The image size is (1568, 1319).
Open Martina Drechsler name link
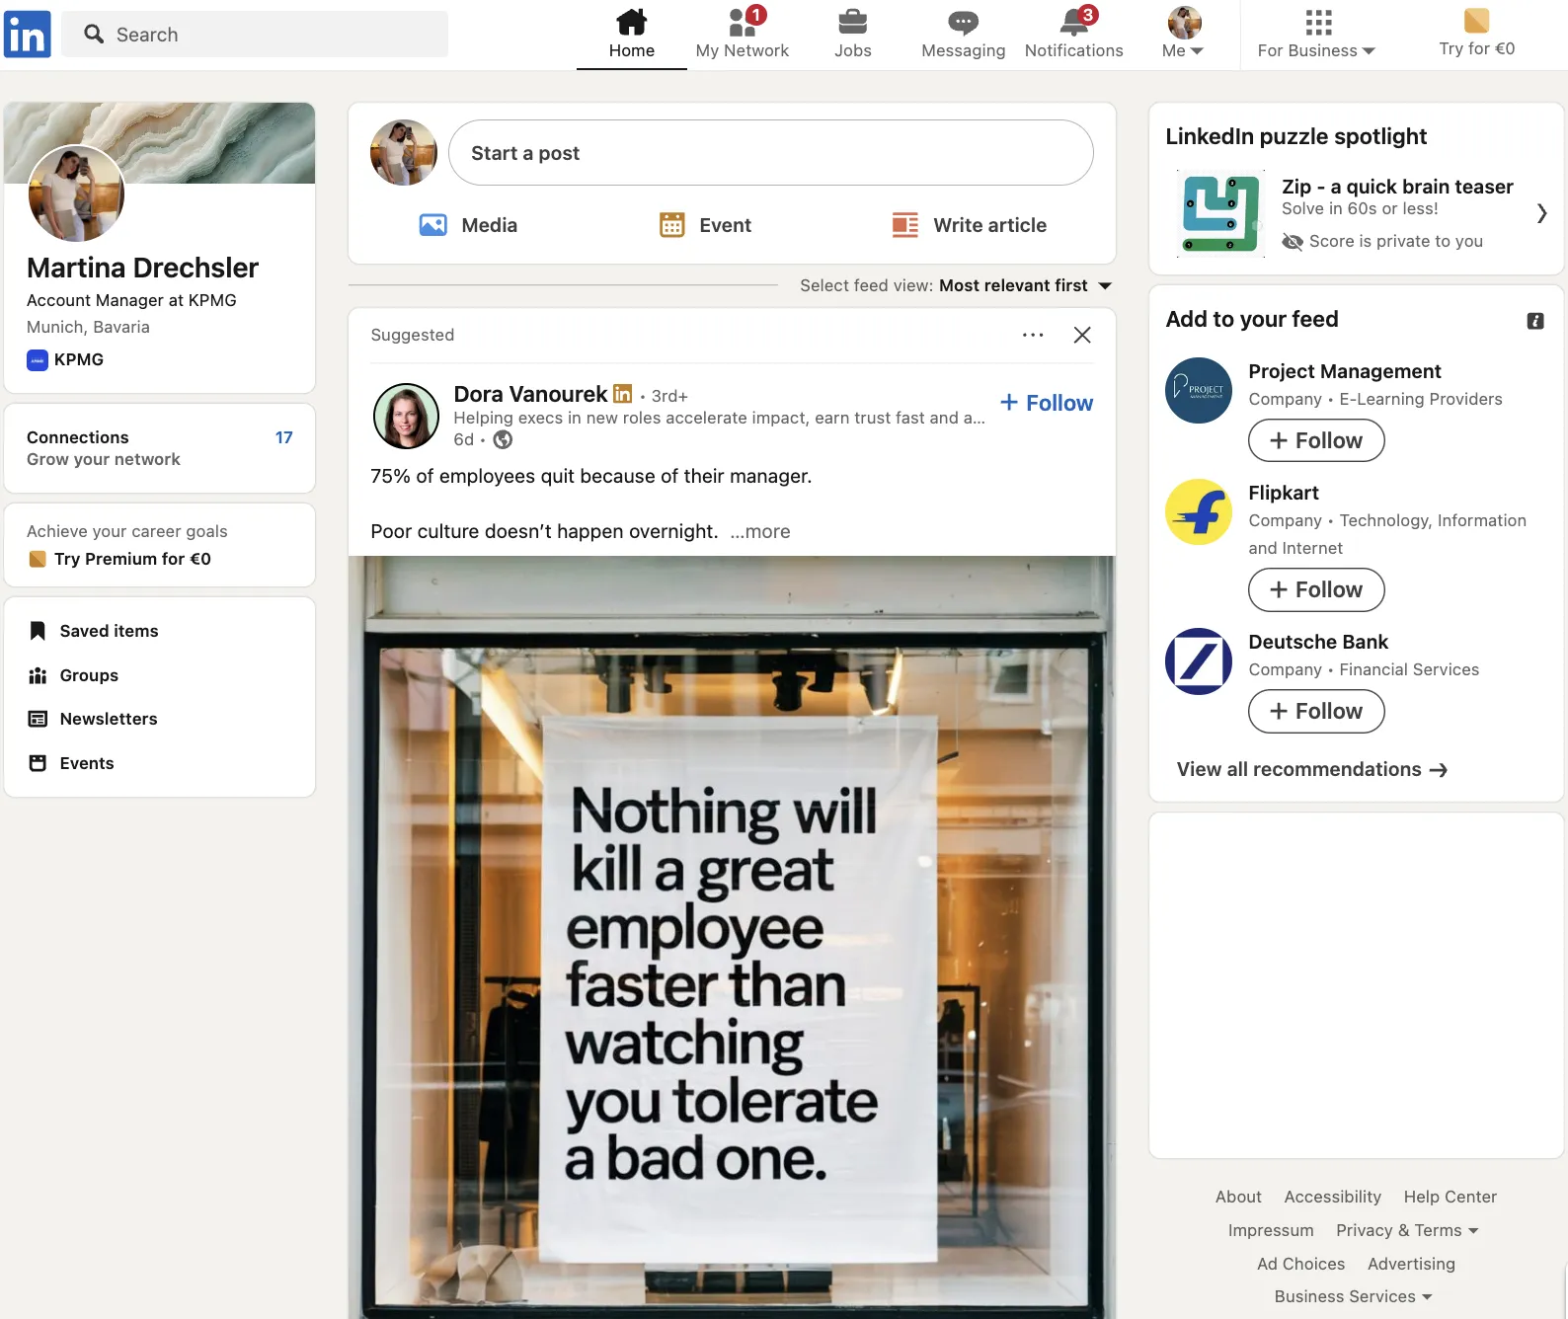click(142, 268)
